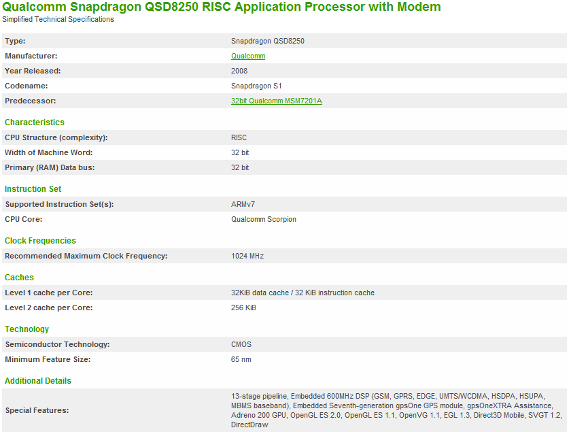Image resolution: width=569 pixels, height=432 pixels.
Task: Select the 256 KiB value
Action: click(243, 308)
